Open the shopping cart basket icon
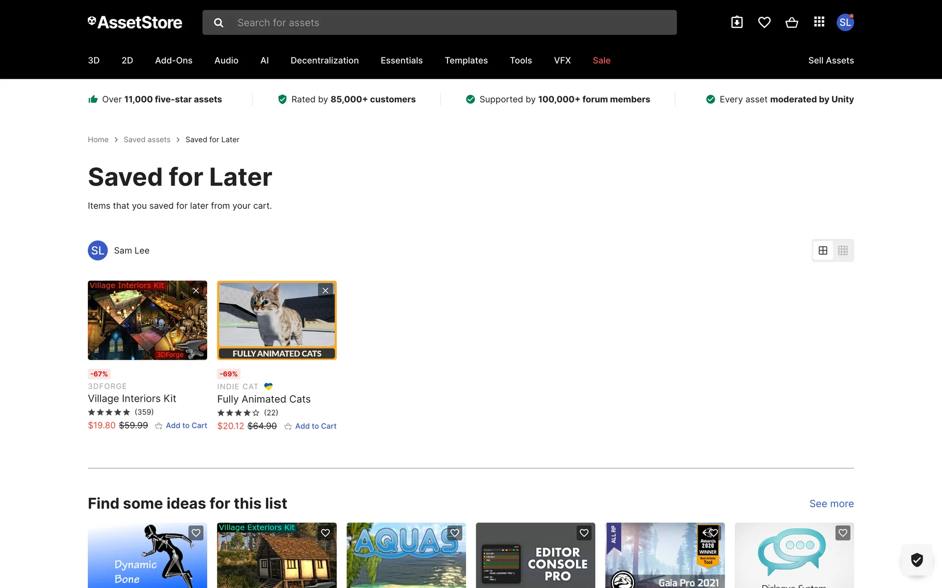The height and width of the screenshot is (588, 942). (791, 23)
